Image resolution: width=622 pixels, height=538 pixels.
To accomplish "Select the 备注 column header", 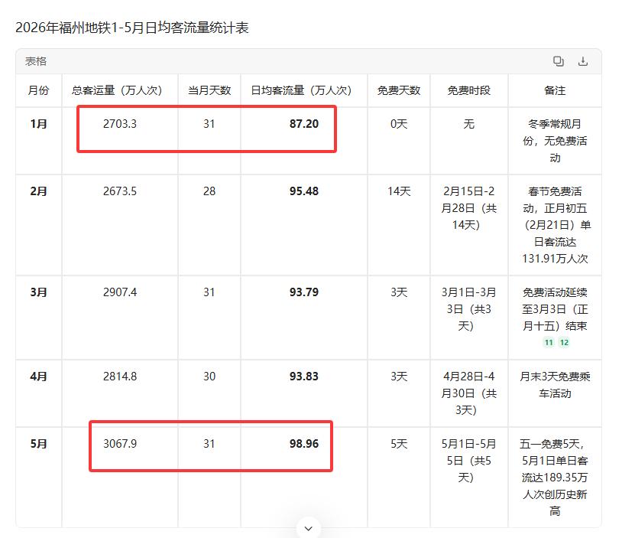I will pyautogui.click(x=555, y=90).
